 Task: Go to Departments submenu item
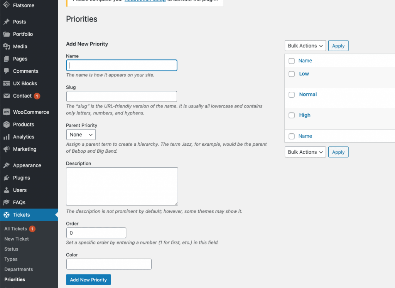pyautogui.click(x=19, y=269)
